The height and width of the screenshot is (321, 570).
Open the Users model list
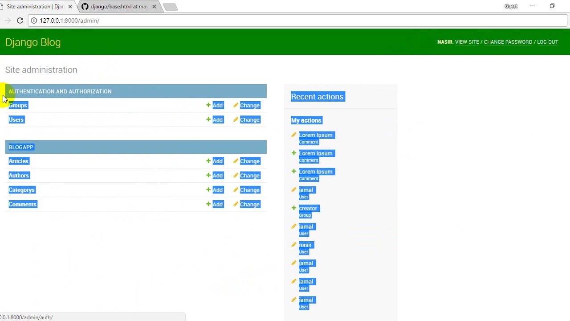point(16,119)
